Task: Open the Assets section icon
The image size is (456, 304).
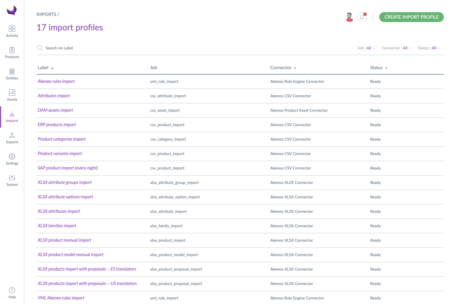Action: pyautogui.click(x=12, y=93)
